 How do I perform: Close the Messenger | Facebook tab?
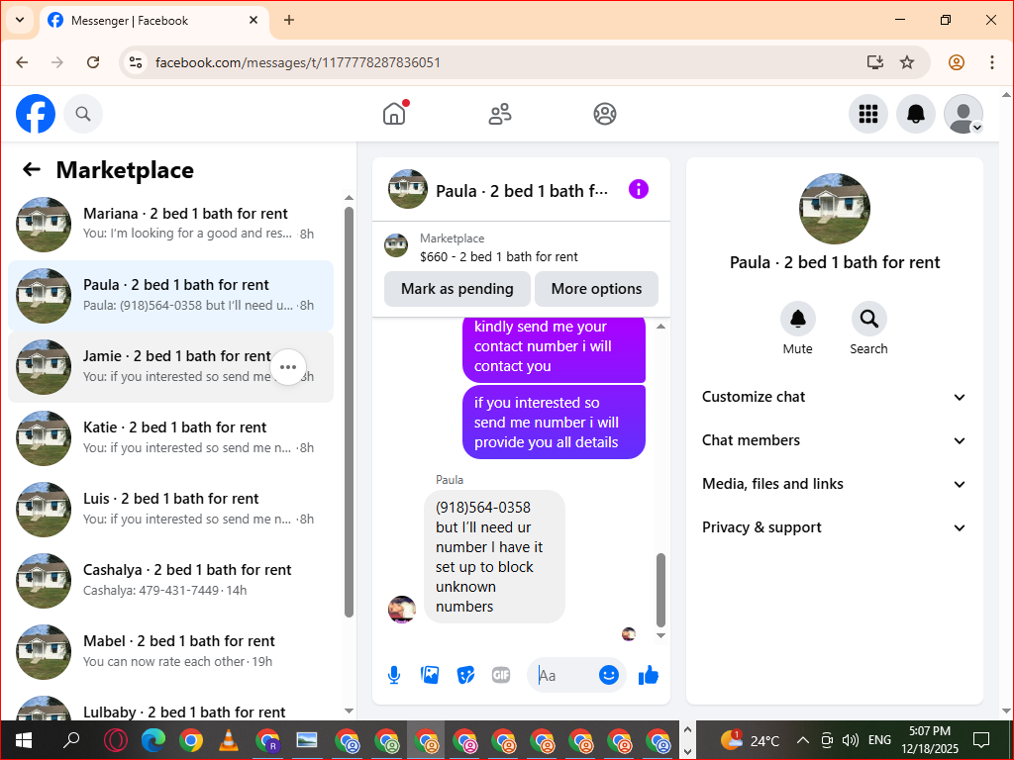[x=253, y=20]
